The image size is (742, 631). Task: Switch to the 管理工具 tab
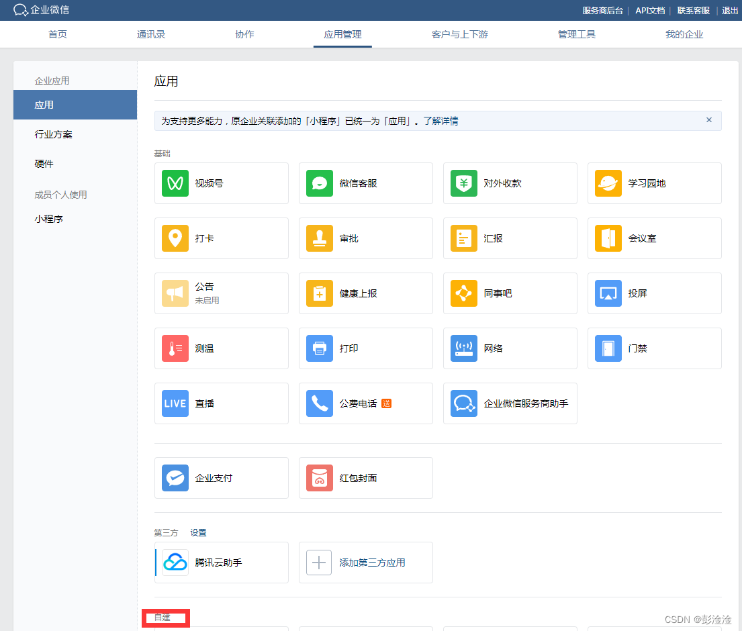(x=576, y=34)
